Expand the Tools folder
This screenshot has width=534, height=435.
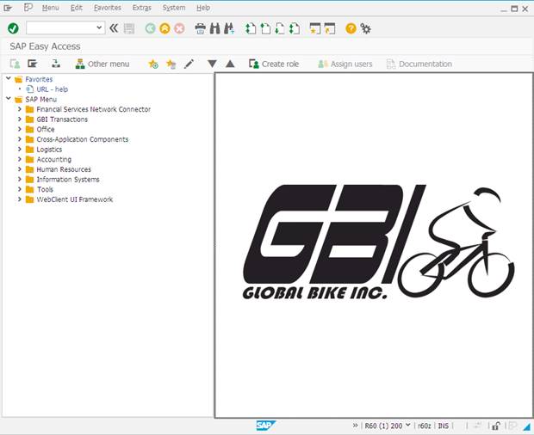point(20,189)
